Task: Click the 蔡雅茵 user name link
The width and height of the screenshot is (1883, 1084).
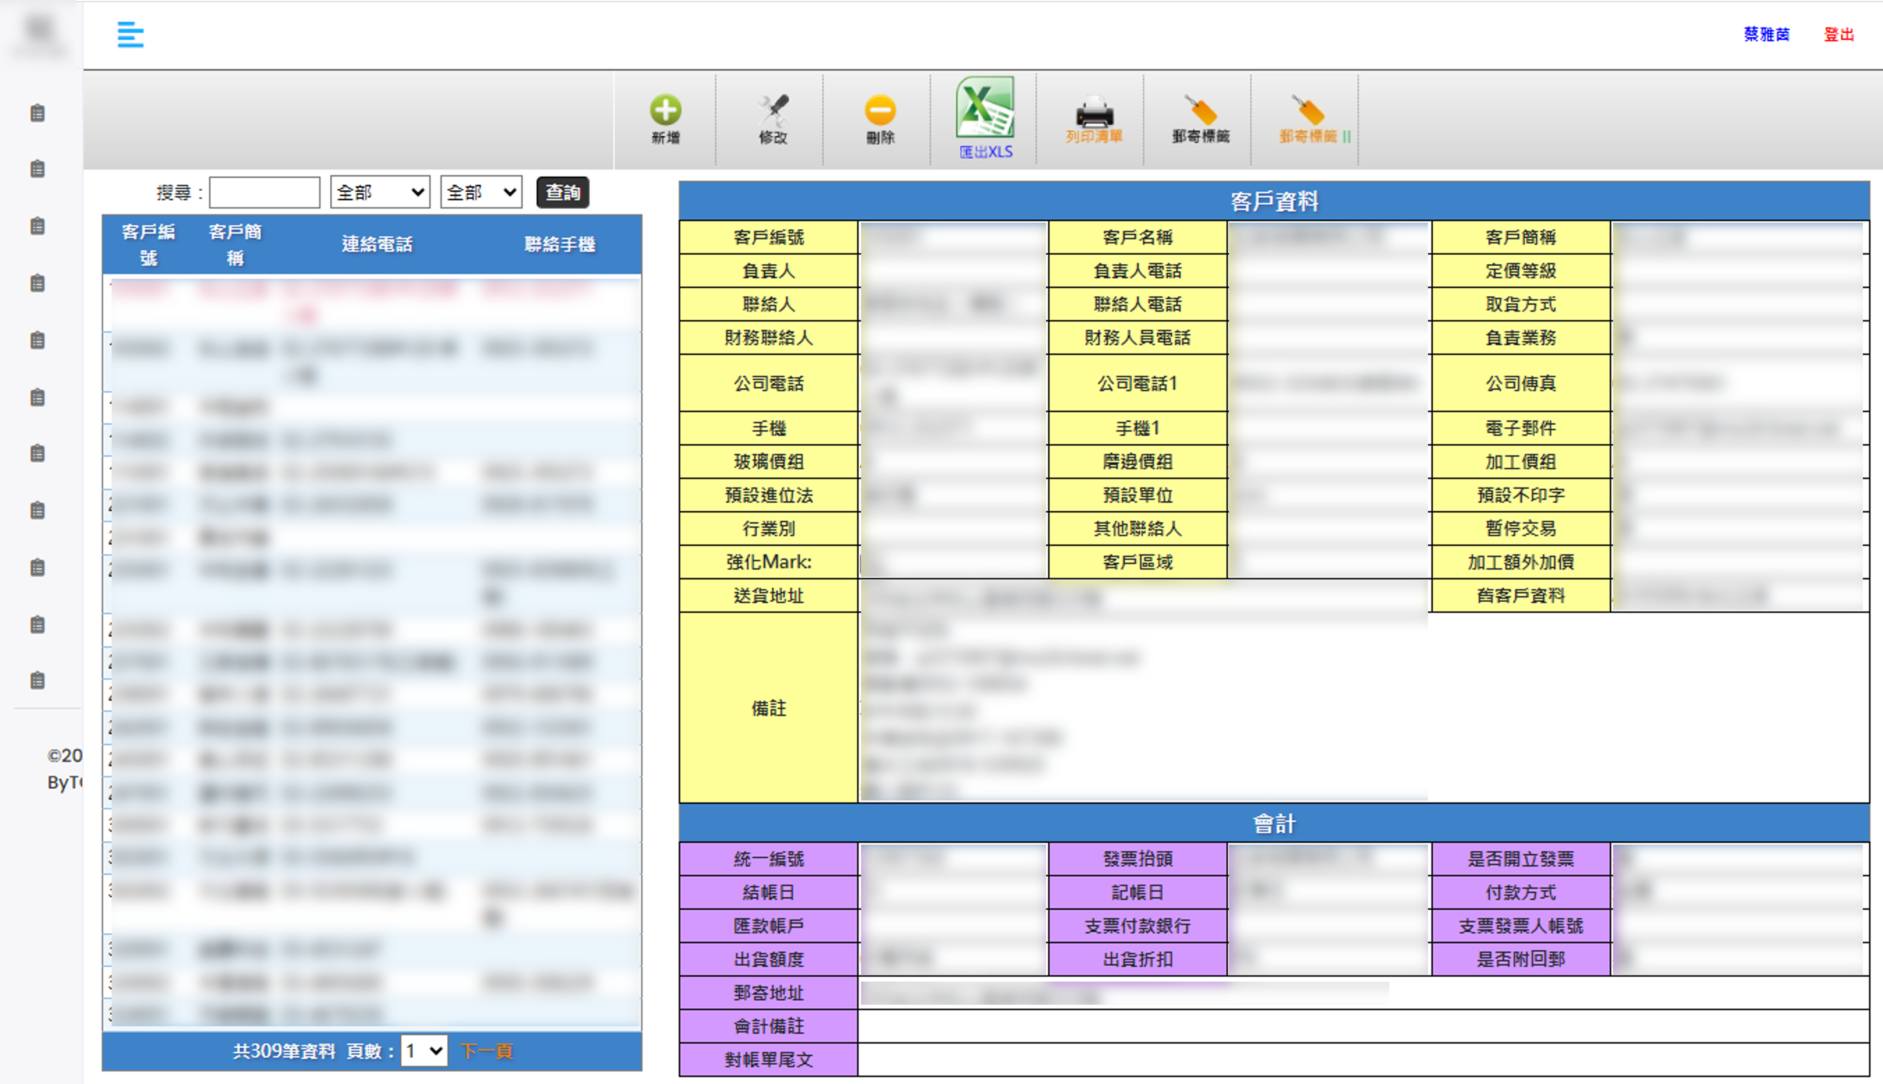Action: (1766, 34)
